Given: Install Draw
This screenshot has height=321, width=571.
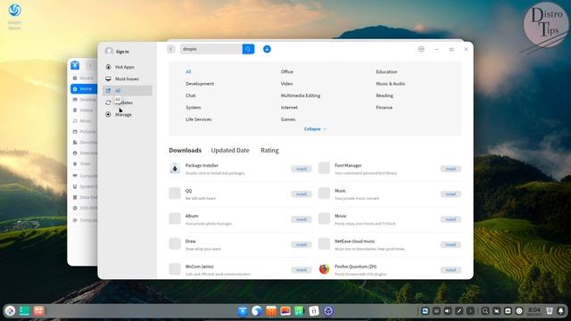Looking at the screenshot, I should point(302,244).
